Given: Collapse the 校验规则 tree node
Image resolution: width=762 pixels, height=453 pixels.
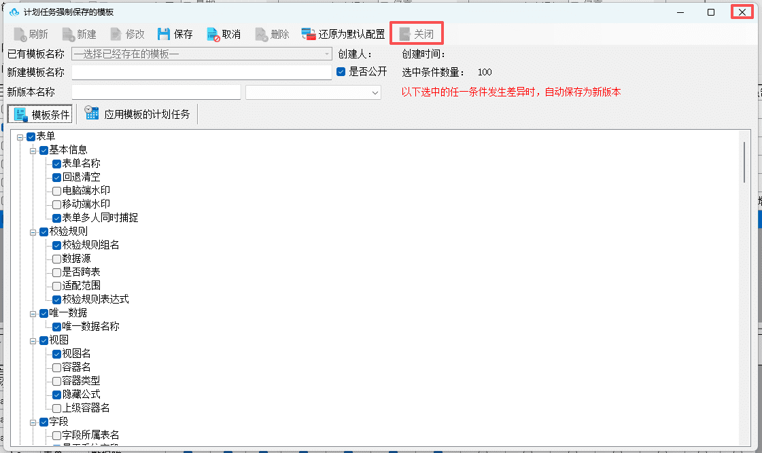Looking at the screenshot, I should 33,232.
